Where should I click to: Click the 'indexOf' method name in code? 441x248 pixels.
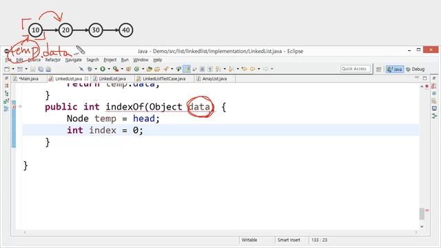[x=125, y=107]
